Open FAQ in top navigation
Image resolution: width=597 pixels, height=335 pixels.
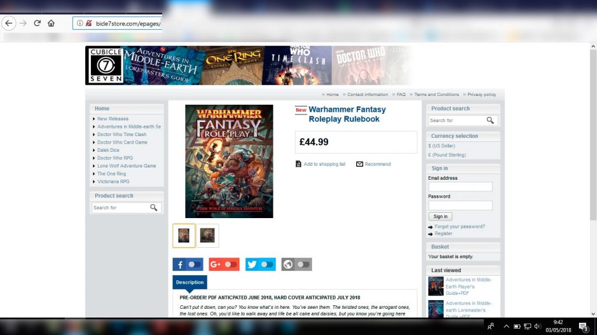point(401,95)
